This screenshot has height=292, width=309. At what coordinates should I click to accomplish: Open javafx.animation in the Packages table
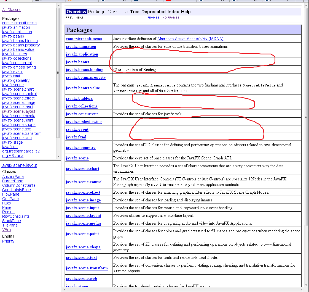[81, 46]
